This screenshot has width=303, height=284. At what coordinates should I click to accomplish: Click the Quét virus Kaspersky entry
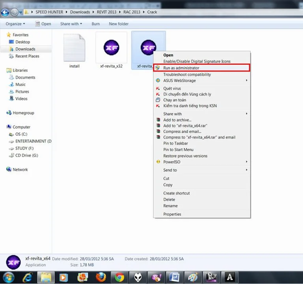[202, 88]
